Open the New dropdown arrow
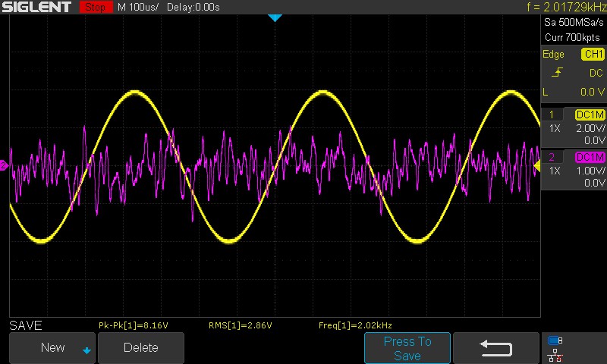 coord(86,350)
